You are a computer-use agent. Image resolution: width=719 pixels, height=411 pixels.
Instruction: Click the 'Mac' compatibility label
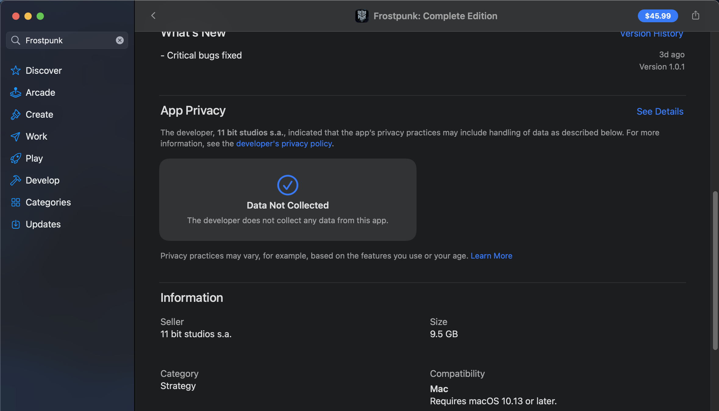point(439,389)
